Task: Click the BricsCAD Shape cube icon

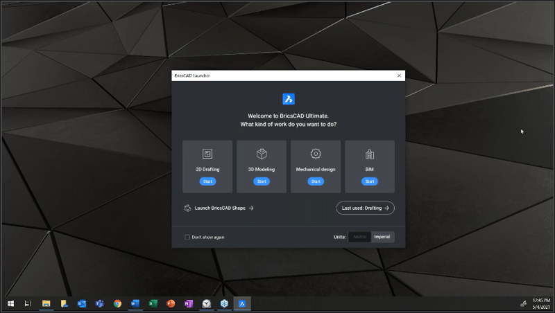Action: (x=187, y=208)
